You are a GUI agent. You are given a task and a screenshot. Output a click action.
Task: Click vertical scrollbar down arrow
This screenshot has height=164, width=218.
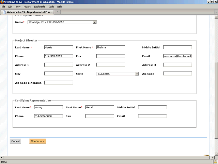coord(216,154)
